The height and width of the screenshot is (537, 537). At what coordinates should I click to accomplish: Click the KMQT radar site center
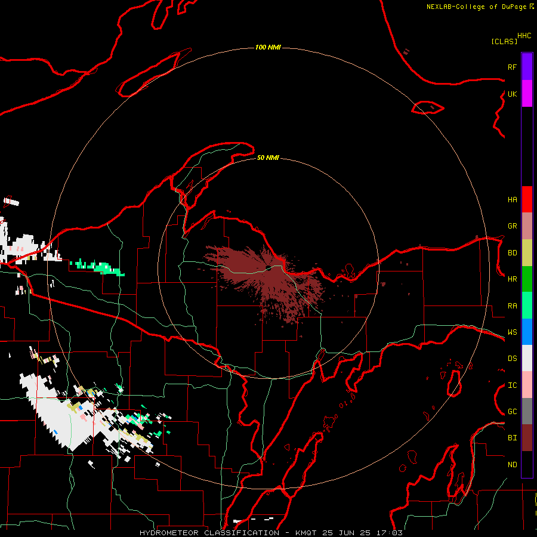268,268
